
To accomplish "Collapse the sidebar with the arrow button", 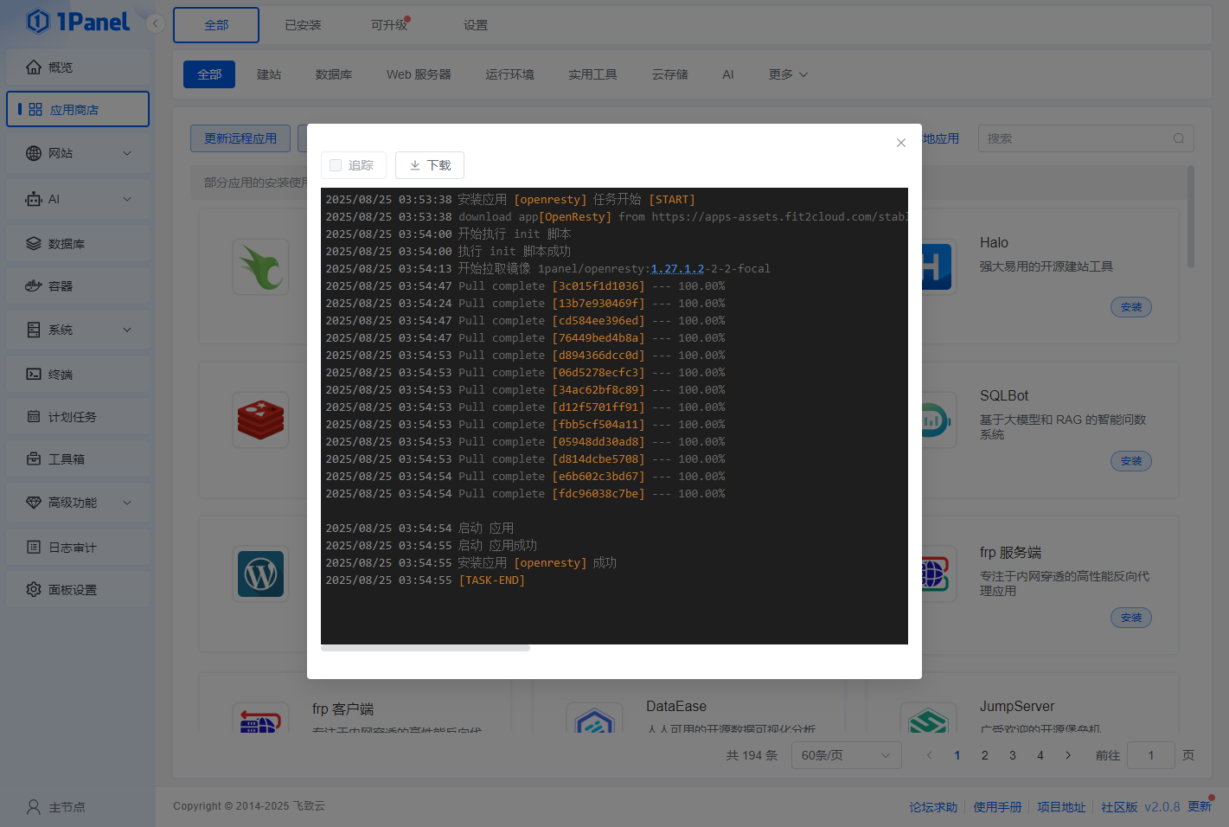I will [156, 23].
